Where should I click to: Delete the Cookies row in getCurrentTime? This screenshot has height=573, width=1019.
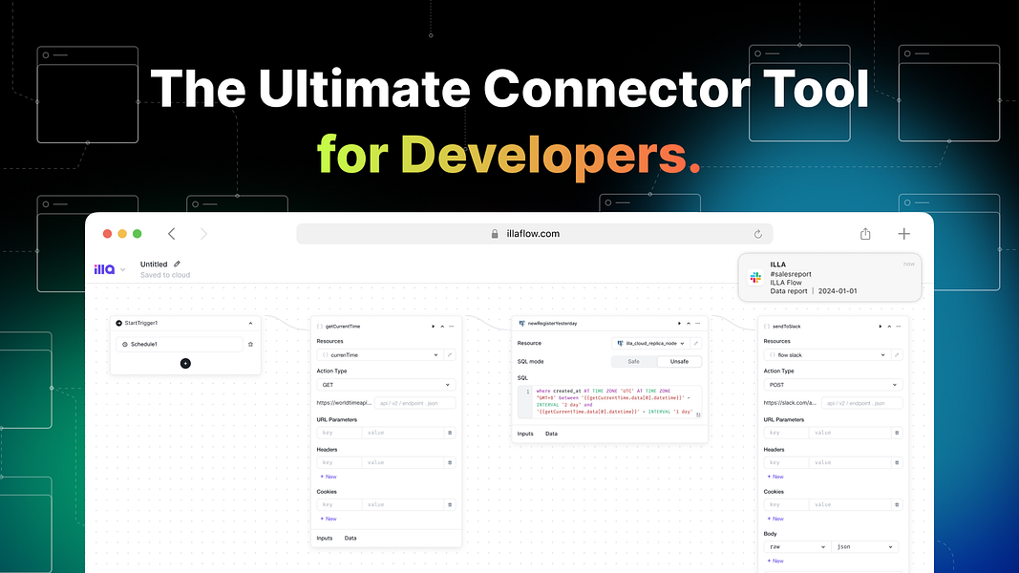click(x=450, y=505)
